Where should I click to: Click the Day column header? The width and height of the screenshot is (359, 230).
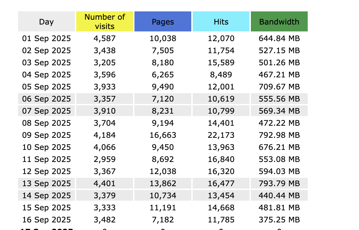(x=46, y=22)
